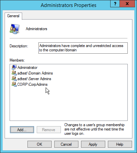Apply the group membership changes

click(x=93, y=144)
